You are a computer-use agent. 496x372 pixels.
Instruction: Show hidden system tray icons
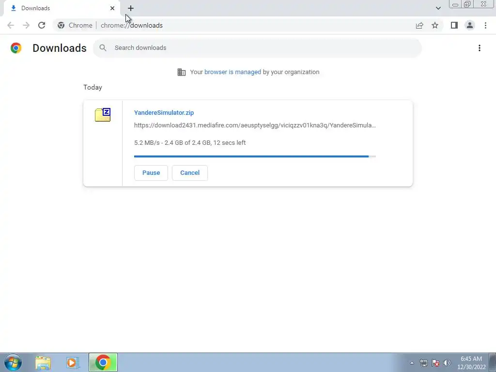(412, 363)
